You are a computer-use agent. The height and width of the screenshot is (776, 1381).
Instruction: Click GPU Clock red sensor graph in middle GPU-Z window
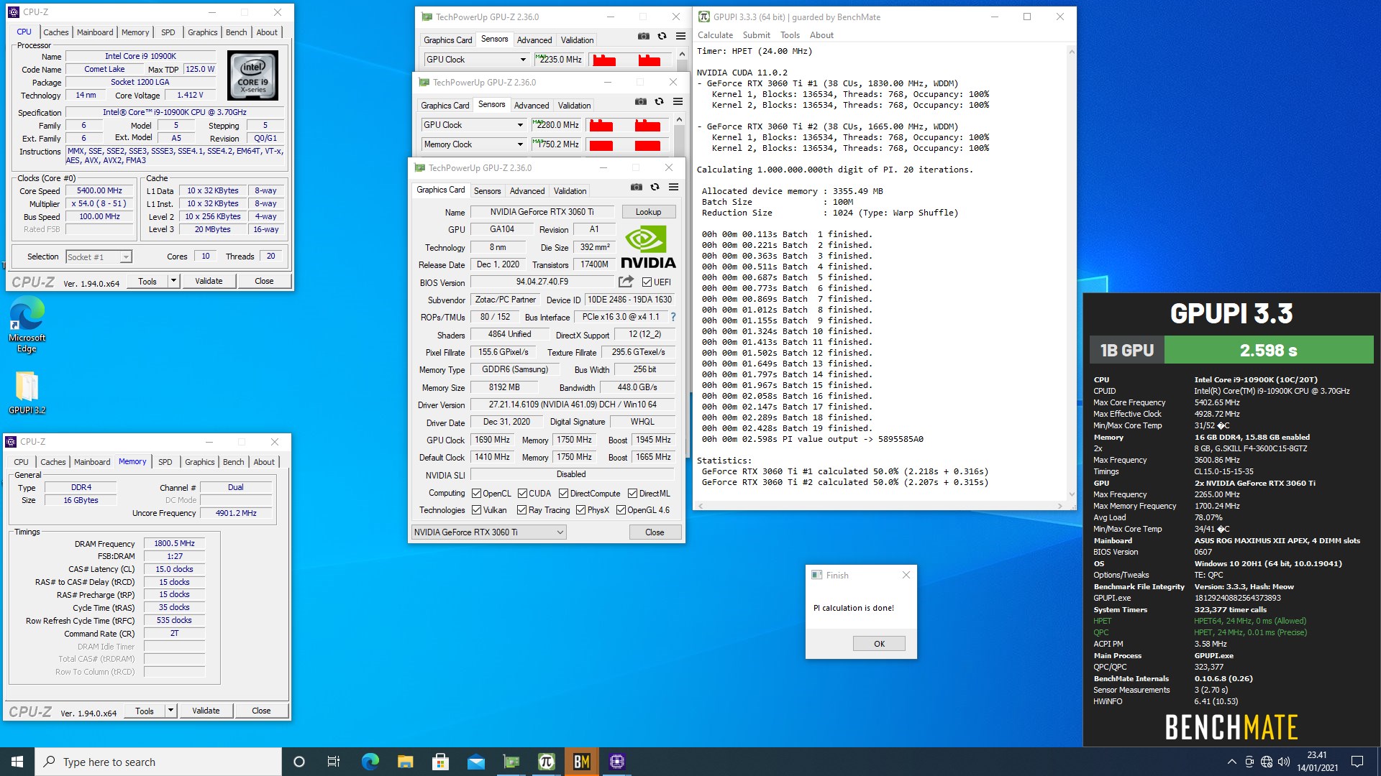pos(627,125)
